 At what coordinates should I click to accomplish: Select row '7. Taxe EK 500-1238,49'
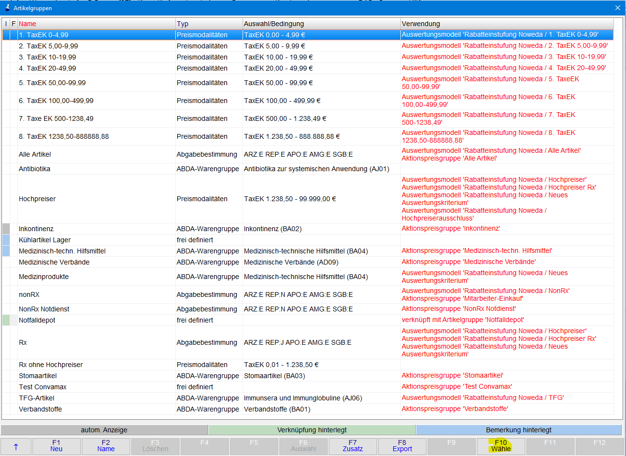pyautogui.click(x=308, y=118)
